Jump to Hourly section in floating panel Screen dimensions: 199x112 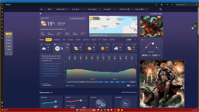[x=8, y=37]
